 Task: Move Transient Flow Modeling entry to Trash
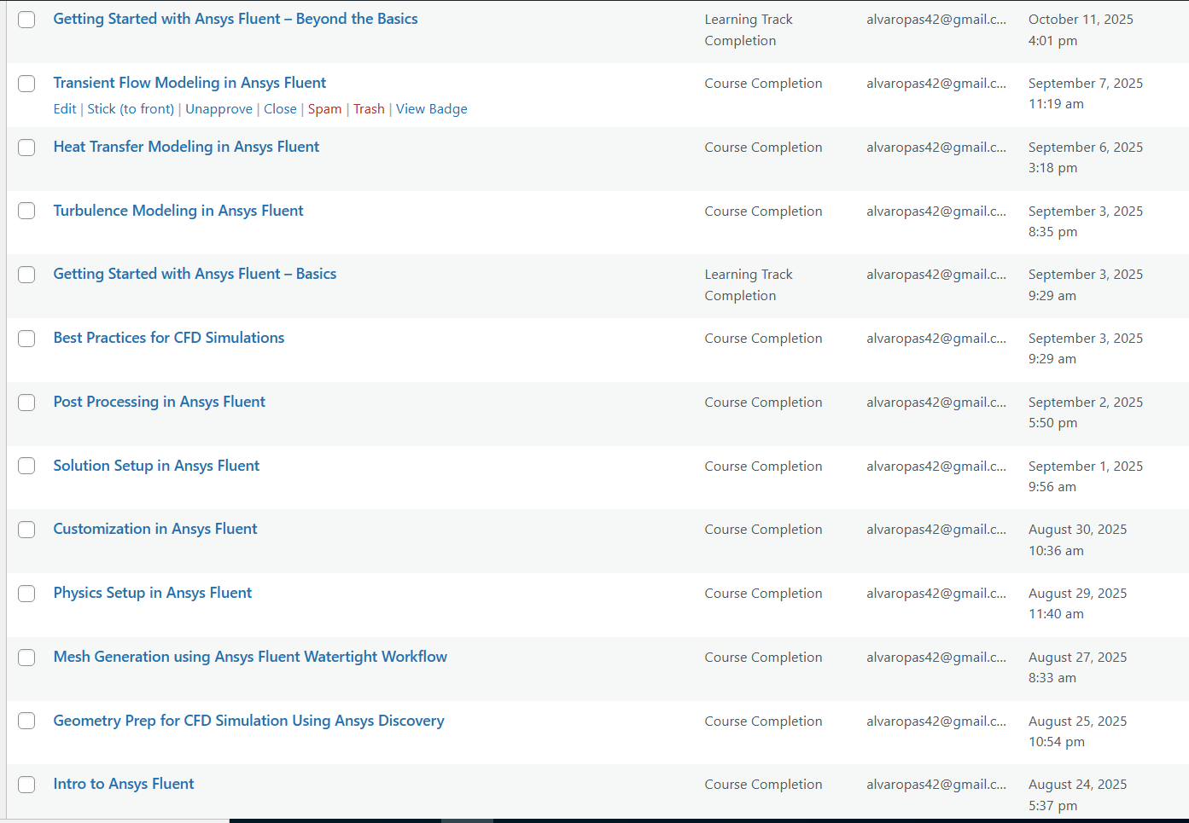tap(369, 109)
